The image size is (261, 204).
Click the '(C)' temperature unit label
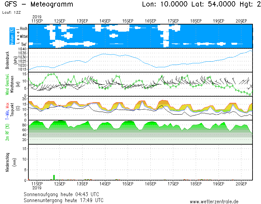18,108
